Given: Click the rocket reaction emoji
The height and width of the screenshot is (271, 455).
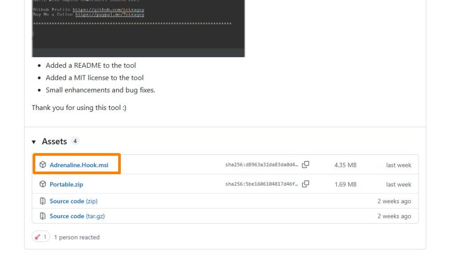Looking at the screenshot, I should click(37, 237).
